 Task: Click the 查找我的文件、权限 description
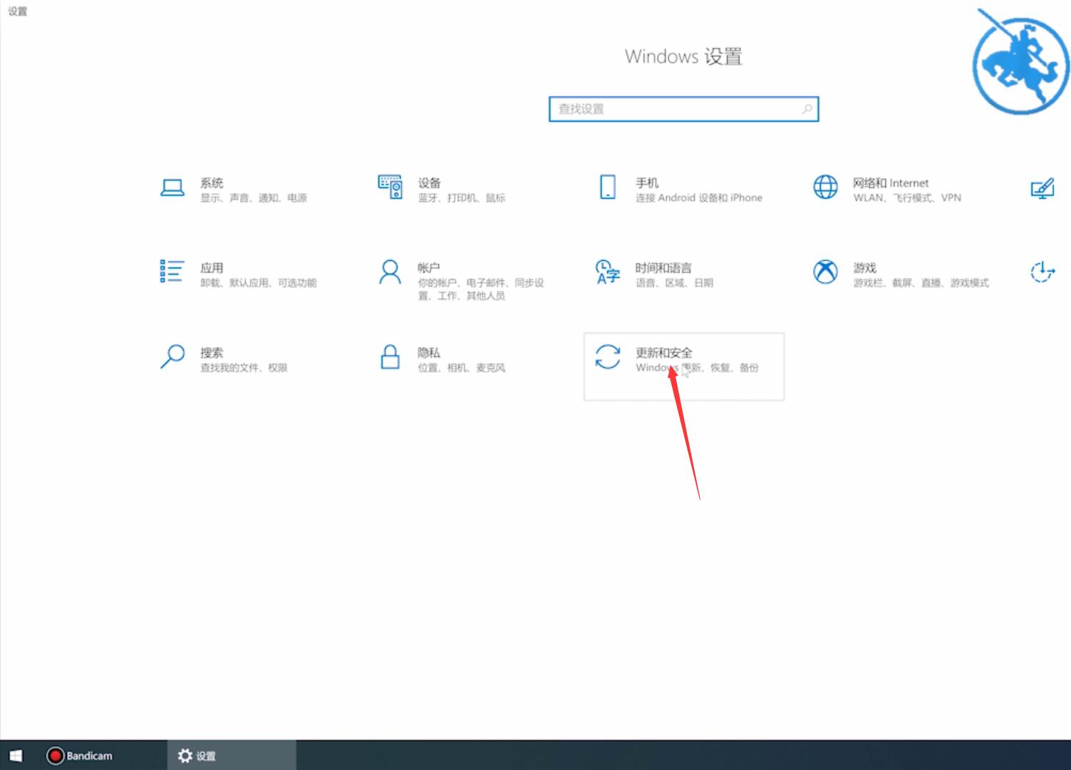click(x=244, y=367)
